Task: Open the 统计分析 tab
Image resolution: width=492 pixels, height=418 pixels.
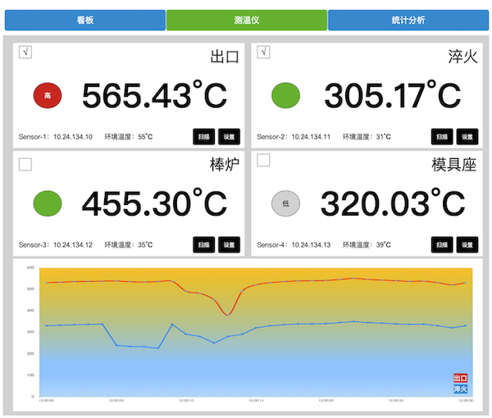Action: [408, 20]
